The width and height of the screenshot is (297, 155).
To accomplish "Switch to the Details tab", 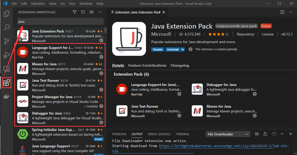I will (118, 65).
